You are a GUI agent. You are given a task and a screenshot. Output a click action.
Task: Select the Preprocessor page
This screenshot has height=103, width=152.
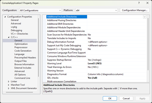[x=21, y=47]
